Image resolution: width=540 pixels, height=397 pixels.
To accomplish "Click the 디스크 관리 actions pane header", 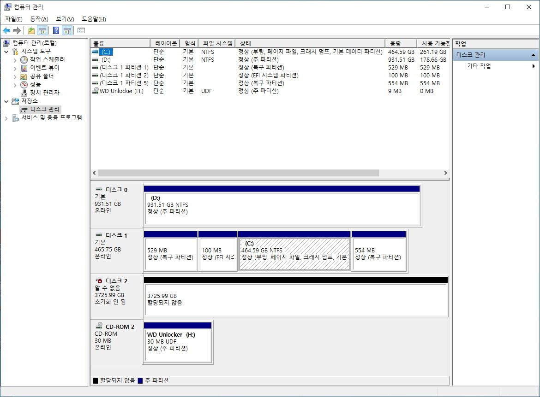I will [x=495, y=55].
